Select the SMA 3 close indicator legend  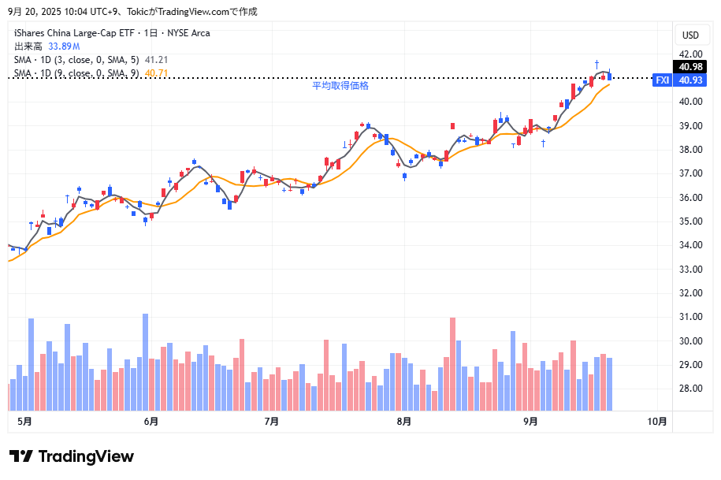(x=76, y=60)
